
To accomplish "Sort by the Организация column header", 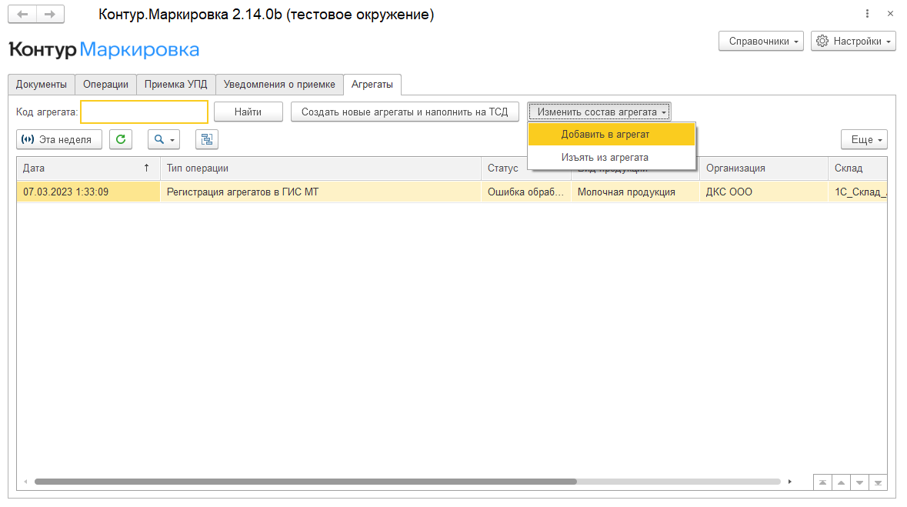I will pos(764,168).
